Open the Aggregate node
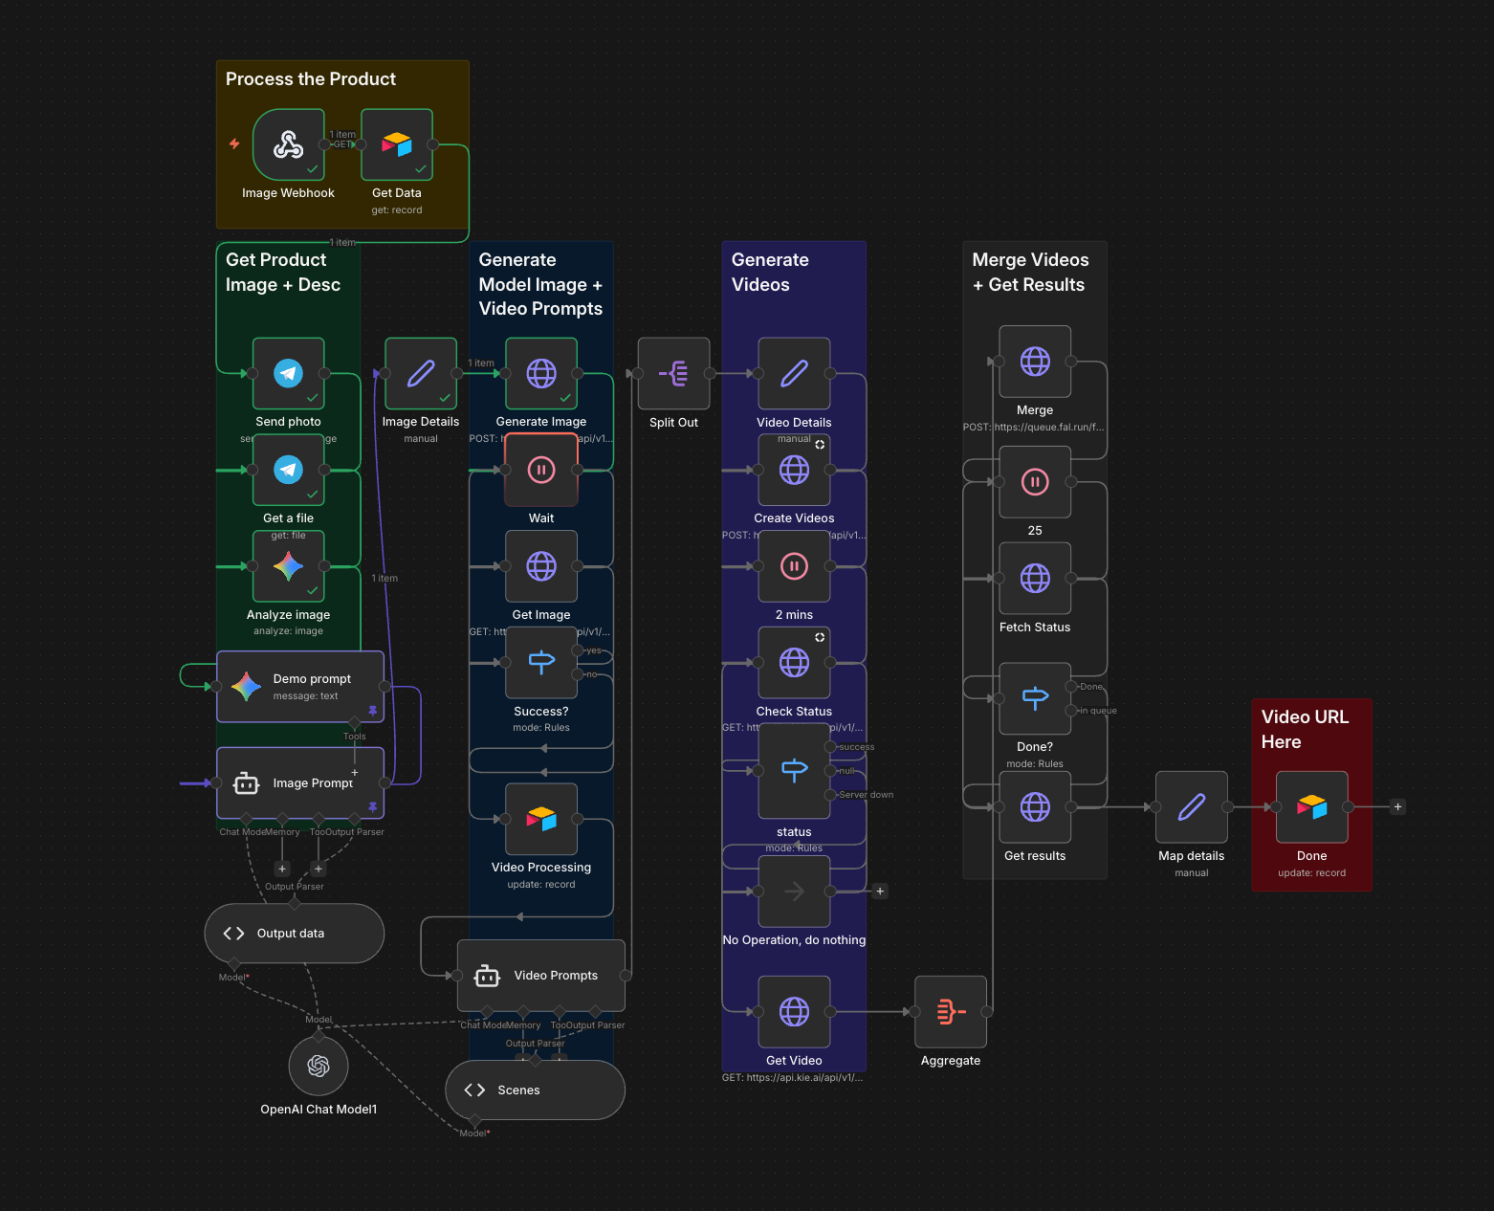The image size is (1494, 1211). [950, 1011]
